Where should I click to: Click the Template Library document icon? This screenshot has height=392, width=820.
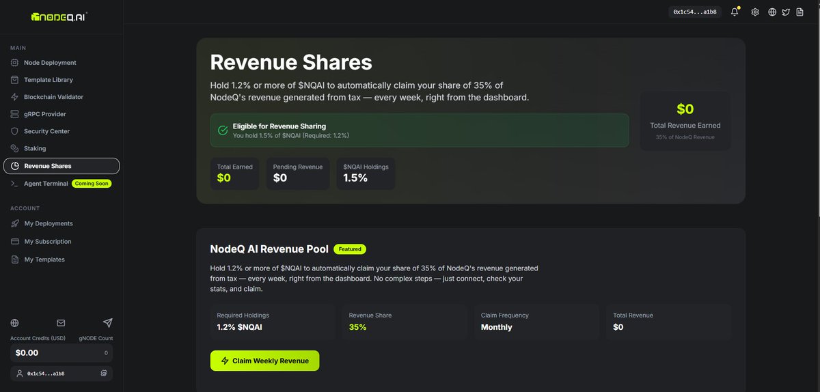pos(15,80)
